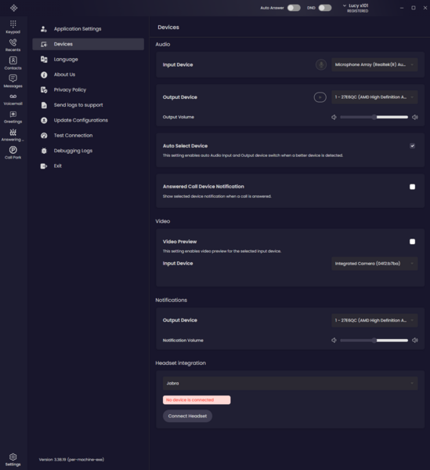
Task: Click the Send logs document icon
Action: click(44, 105)
